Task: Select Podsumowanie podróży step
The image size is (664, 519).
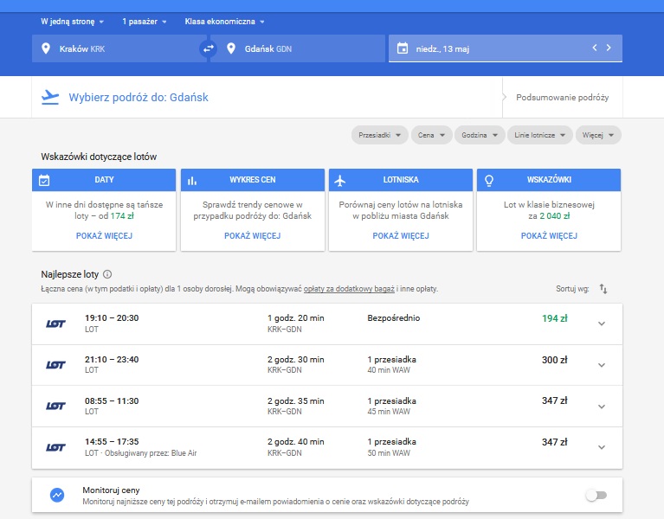Action: click(x=563, y=97)
